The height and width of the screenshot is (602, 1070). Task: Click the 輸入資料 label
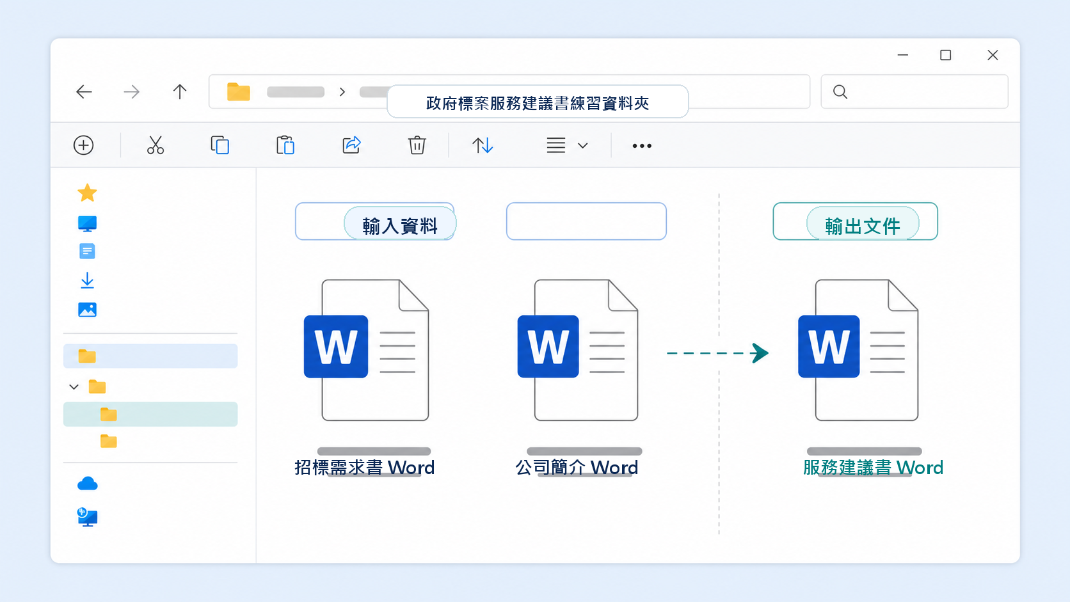coord(400,226)
